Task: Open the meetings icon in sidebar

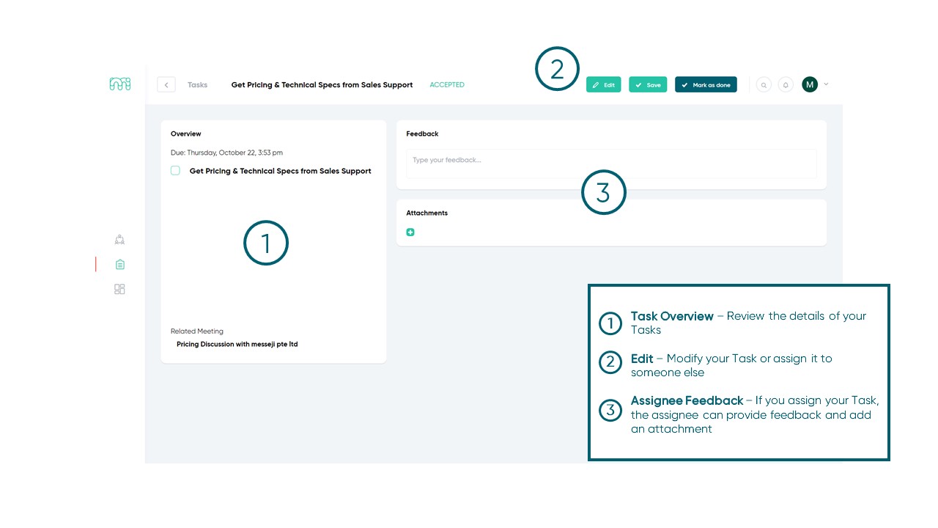Action: pyautogui.click(x=119, y=239)
